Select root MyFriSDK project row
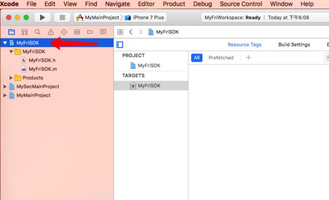This screenshot has height=200, width=329. coord(57,43)
